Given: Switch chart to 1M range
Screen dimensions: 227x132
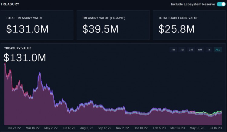Looking at the screenshot, I should (x=182, y=50).
